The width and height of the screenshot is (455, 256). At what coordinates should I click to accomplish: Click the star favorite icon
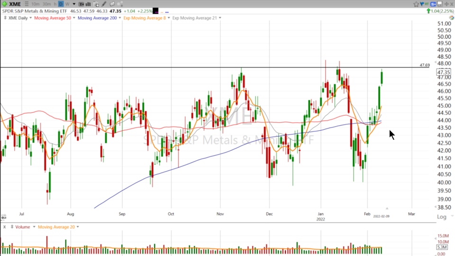[x=416, y=4]
